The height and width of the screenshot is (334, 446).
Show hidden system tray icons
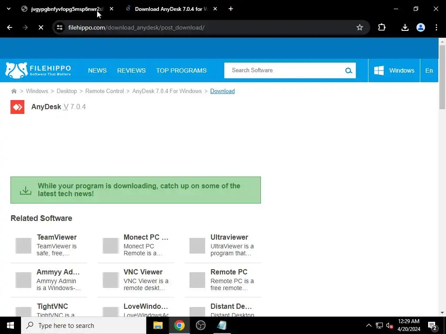[368, 325]
